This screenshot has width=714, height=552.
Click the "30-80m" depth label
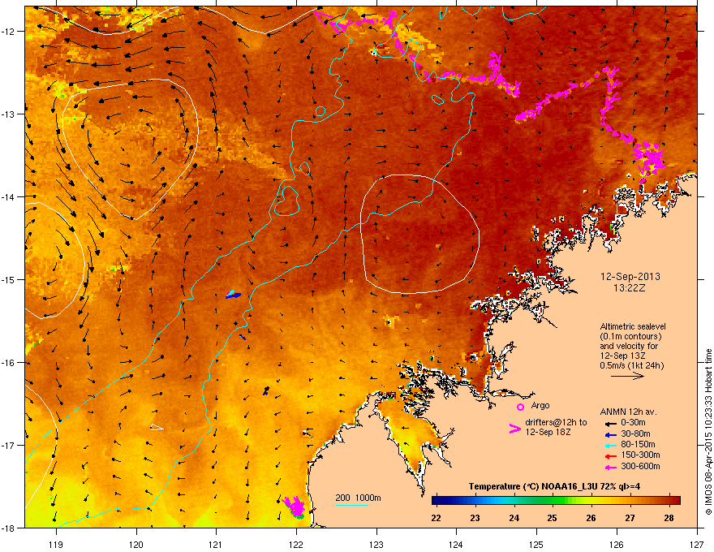pos(635,433)
